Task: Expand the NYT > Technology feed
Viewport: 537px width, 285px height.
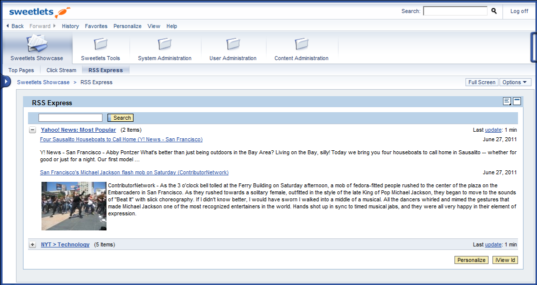Action: (x=32, y=244)
